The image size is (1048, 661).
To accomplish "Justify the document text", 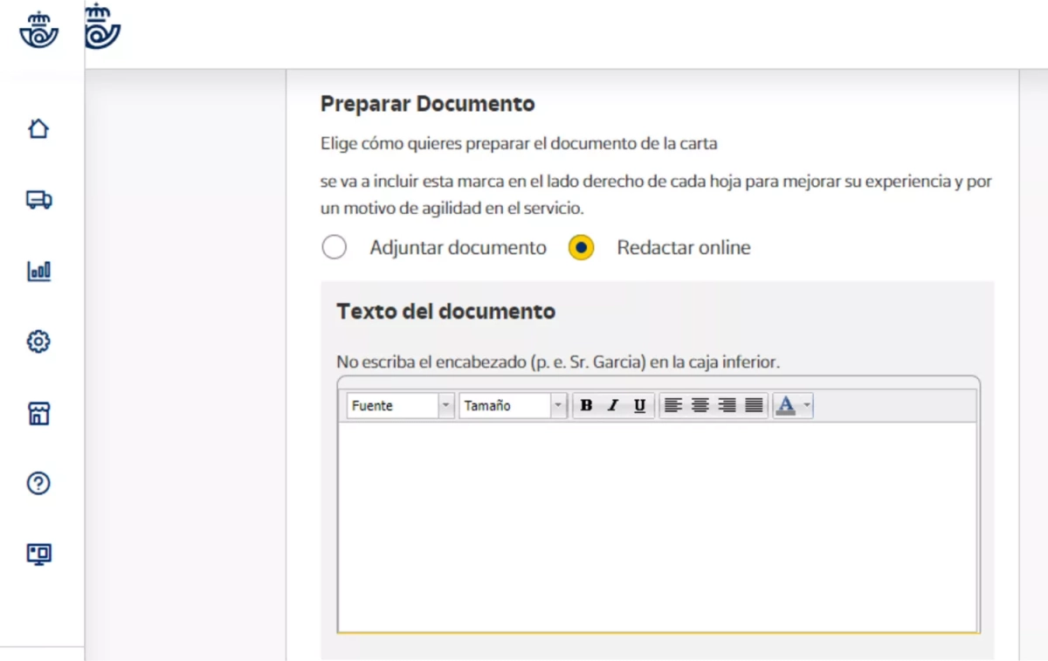I will 754,406.
